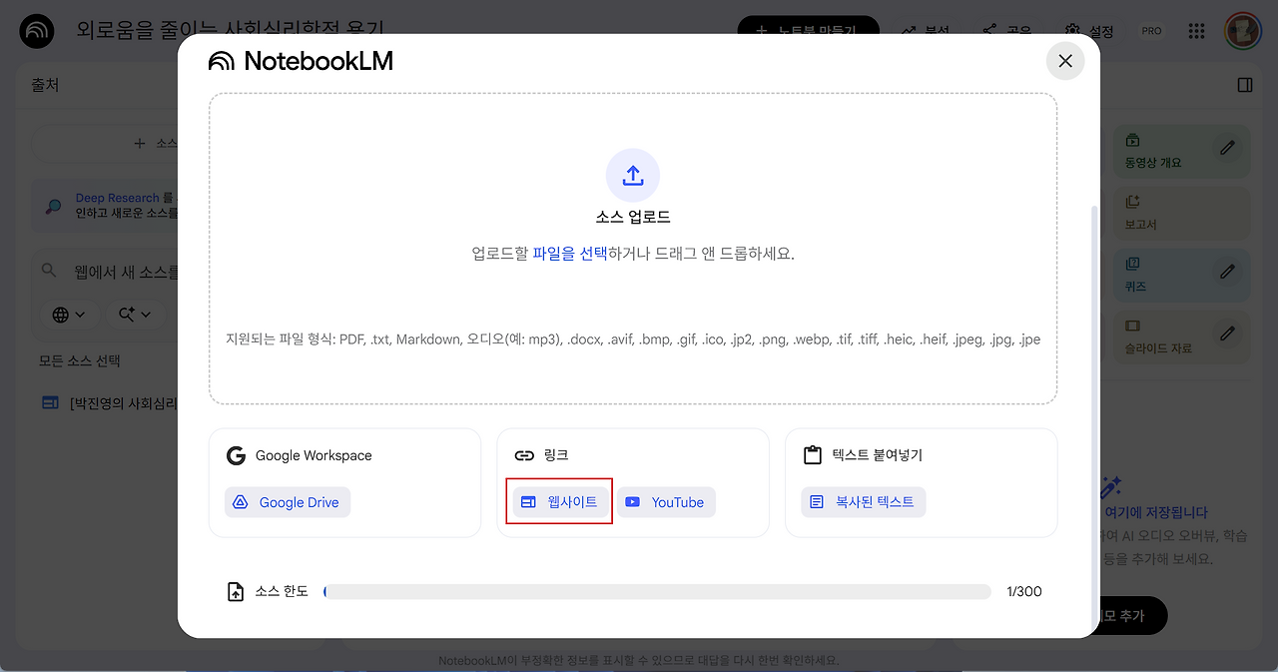Click the 1/300 source count text
Image resolution: width=1278 pixels, height=672 pixels.
pyautogui.click(x=1024, y=592)
